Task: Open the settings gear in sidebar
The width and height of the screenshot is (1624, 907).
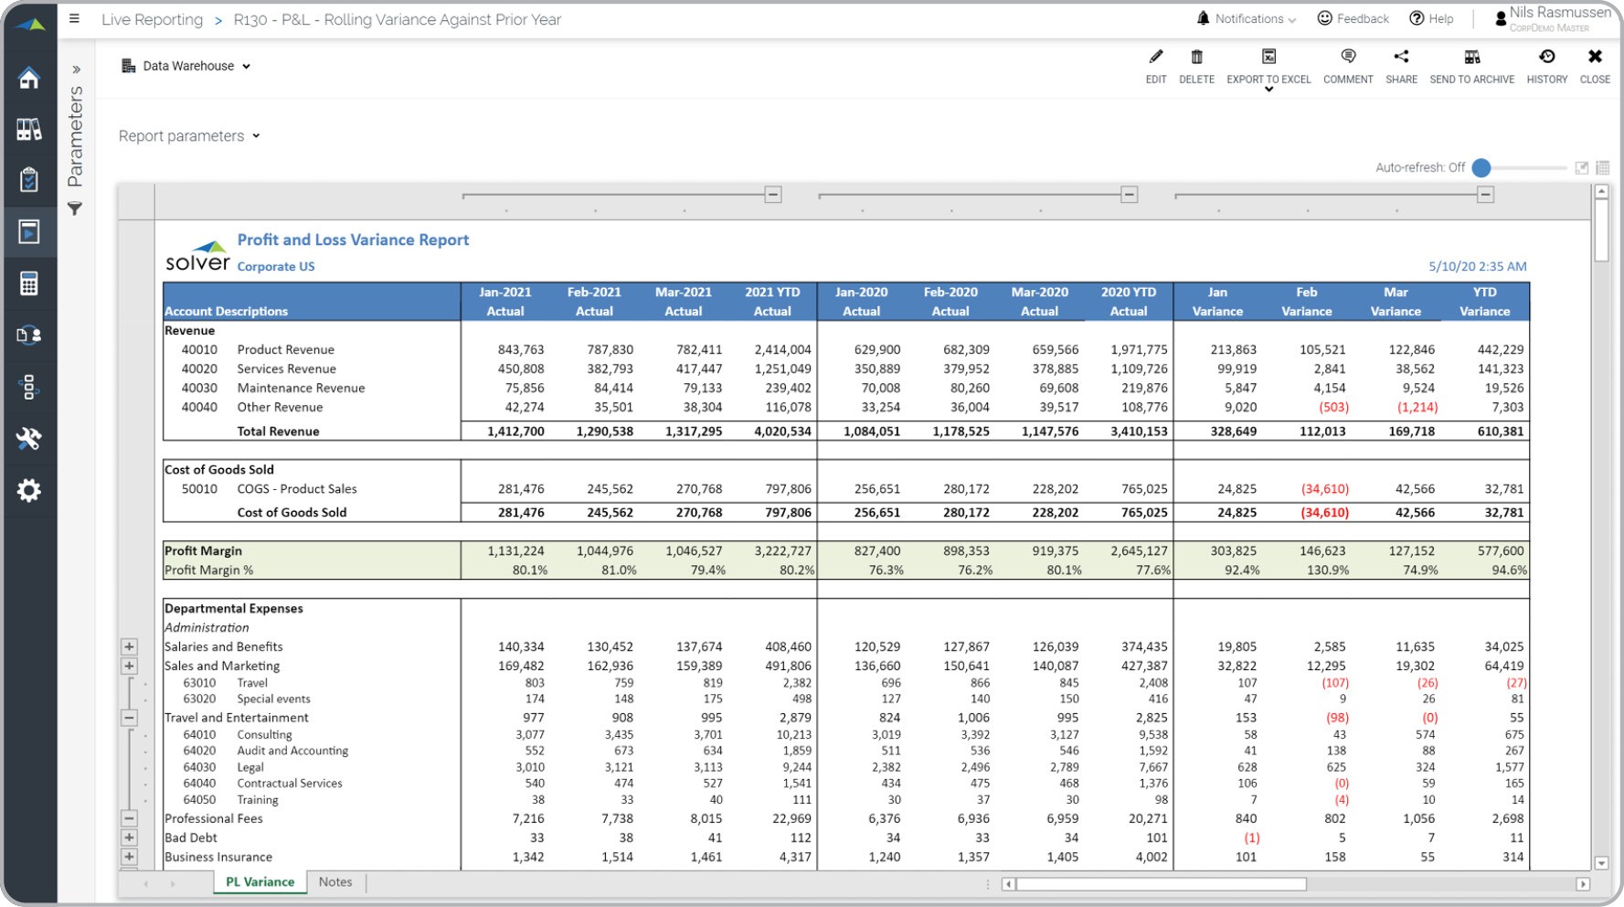Action: tap(29, 491)
